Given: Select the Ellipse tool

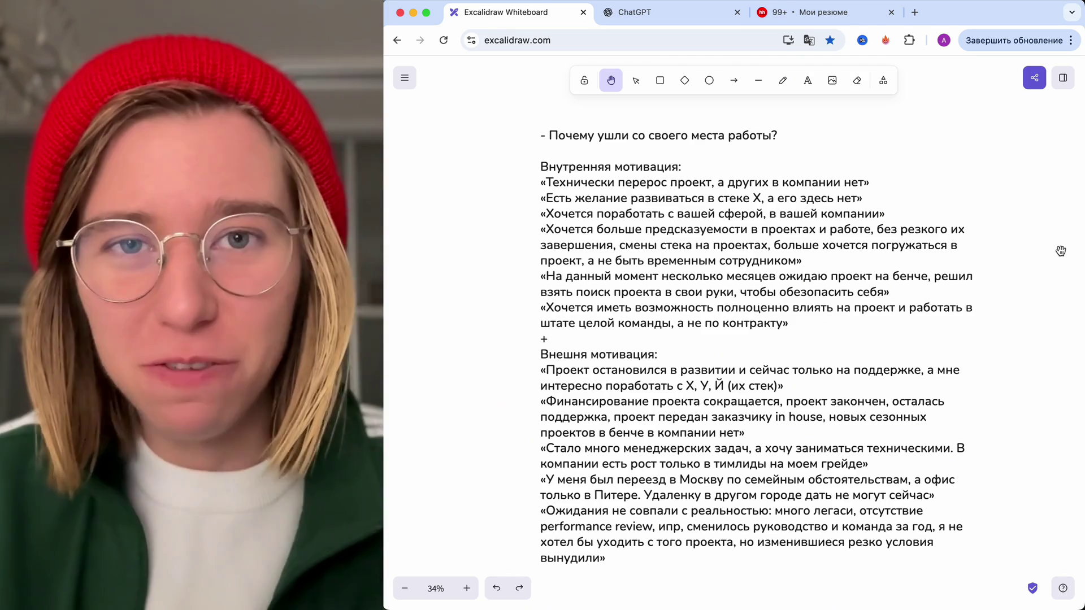Looking at the screenshot, I should click(x=709, y=80).
